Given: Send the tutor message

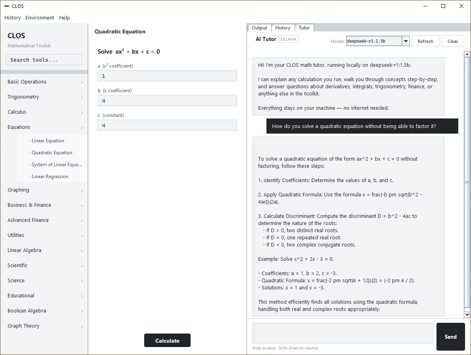Looking at the screenshot, I should (451, 337).
